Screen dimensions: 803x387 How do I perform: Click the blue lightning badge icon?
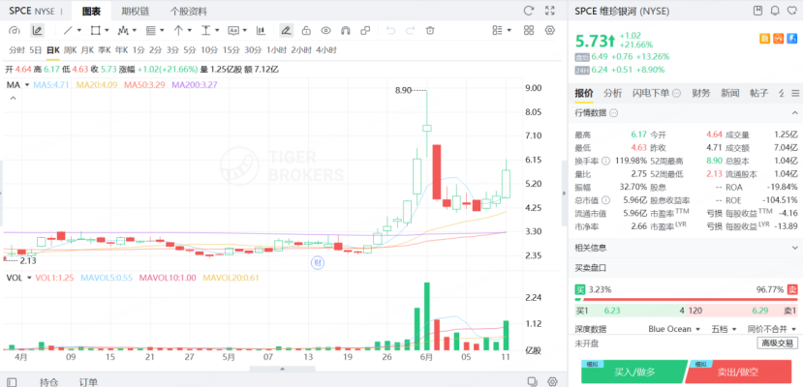[x=792, y=39]
